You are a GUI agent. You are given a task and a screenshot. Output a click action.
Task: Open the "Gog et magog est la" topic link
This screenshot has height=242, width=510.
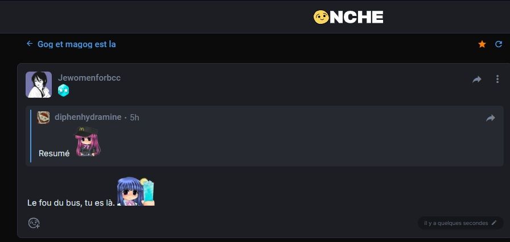pos(77,44)
